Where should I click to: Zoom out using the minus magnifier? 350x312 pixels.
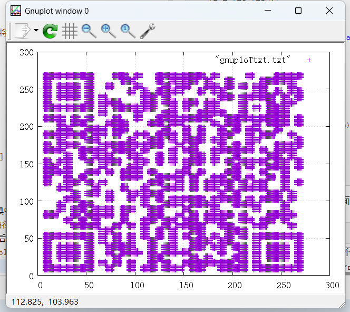tap(89, 31)
